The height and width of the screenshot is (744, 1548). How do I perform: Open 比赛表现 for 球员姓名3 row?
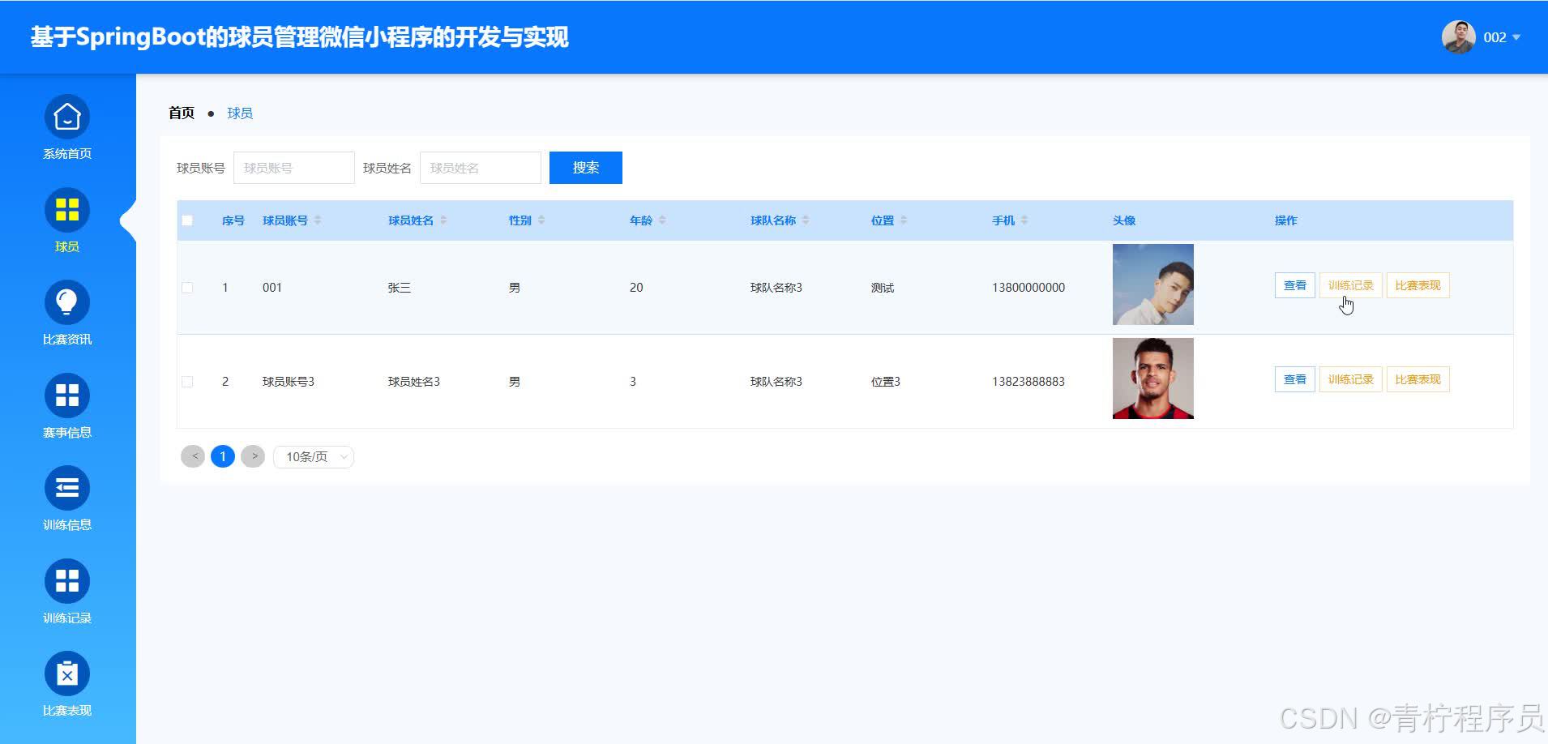(x=1418, y=379)
